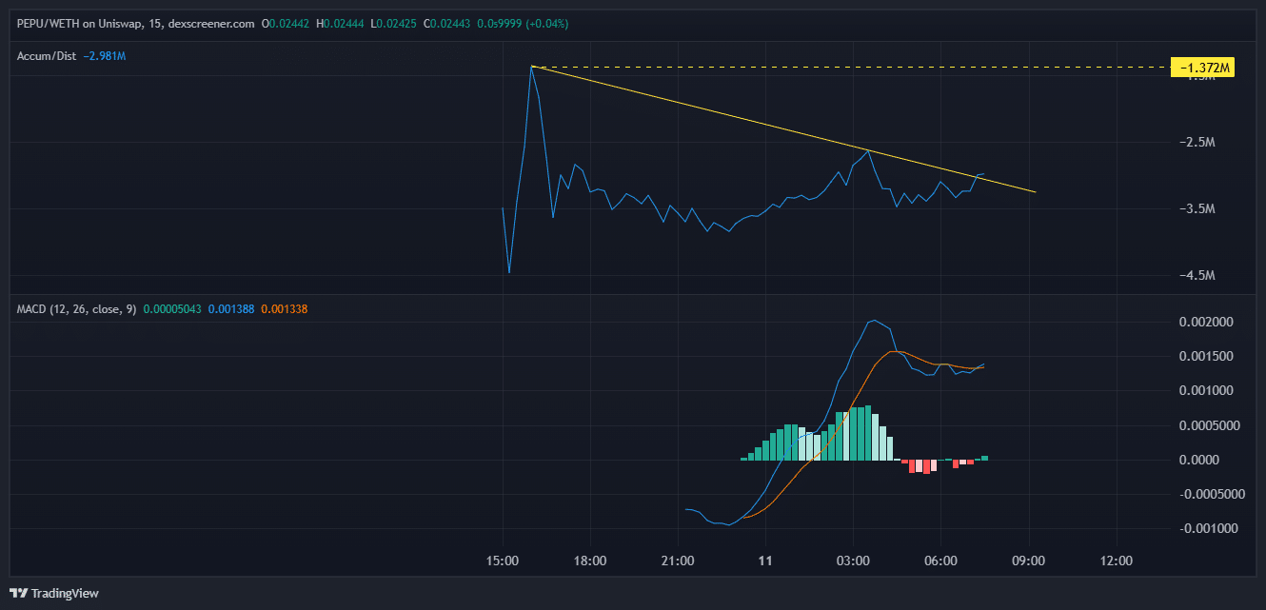The image size is (1266, 610).
Task: Click the 03:00 time axis label
Action: coord(853,560)
